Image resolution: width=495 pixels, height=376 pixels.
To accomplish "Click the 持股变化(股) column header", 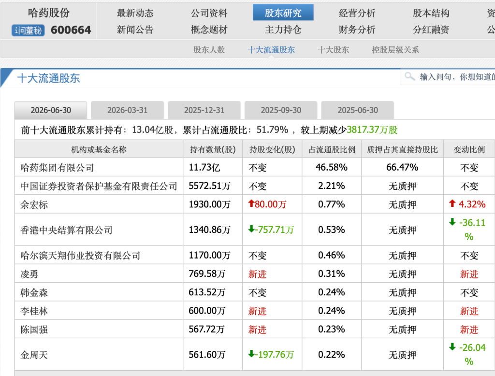I will coord(272,149).
